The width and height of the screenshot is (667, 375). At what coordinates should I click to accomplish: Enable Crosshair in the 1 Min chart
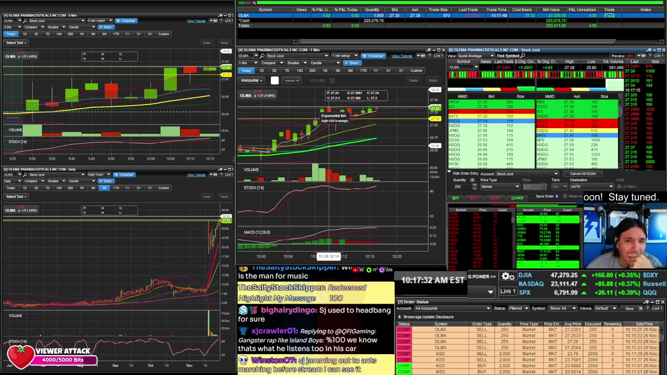pos(373,56)
